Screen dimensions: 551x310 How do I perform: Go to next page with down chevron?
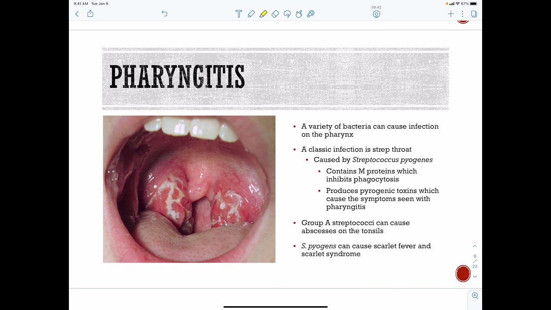coord(475,276)
